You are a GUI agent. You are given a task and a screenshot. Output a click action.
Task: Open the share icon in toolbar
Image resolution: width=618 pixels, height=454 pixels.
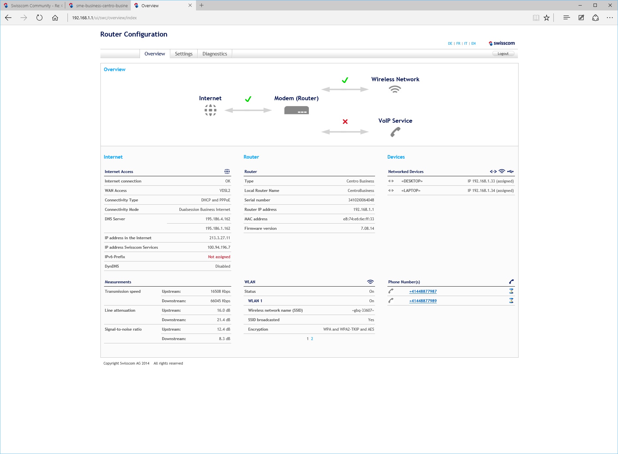click(595, 18)
